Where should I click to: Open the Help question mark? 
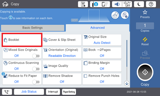click(151, 4)
